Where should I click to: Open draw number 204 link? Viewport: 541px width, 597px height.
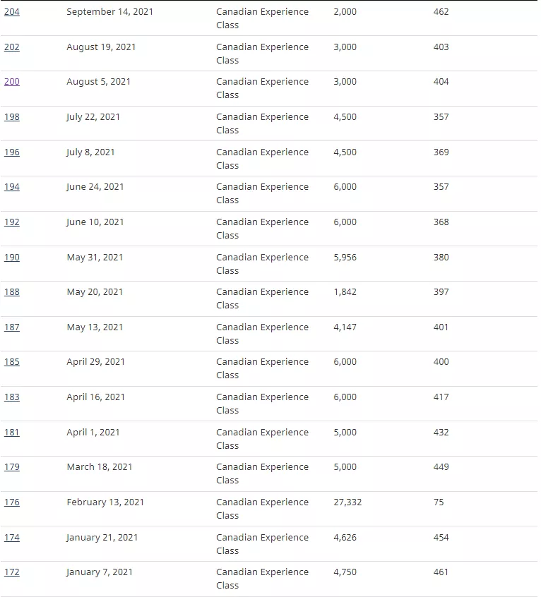12,12
